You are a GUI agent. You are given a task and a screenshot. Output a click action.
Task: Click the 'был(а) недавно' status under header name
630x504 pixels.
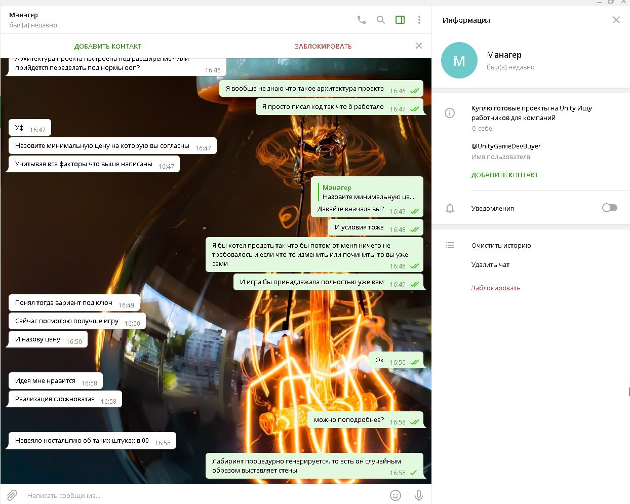click(x=33, y=25)
